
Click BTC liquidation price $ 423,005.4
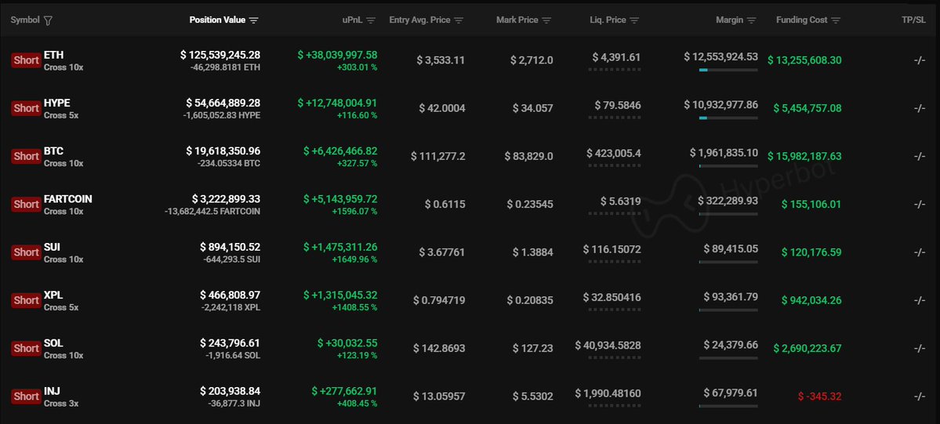[x=614, y=154]
